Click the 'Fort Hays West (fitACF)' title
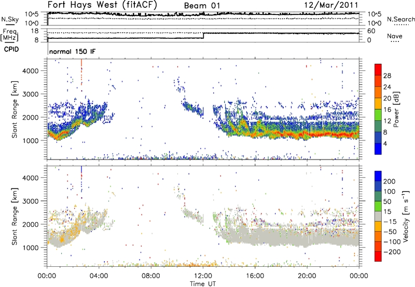Viewport: 415px width, 287px height. [x=102, y=5]
